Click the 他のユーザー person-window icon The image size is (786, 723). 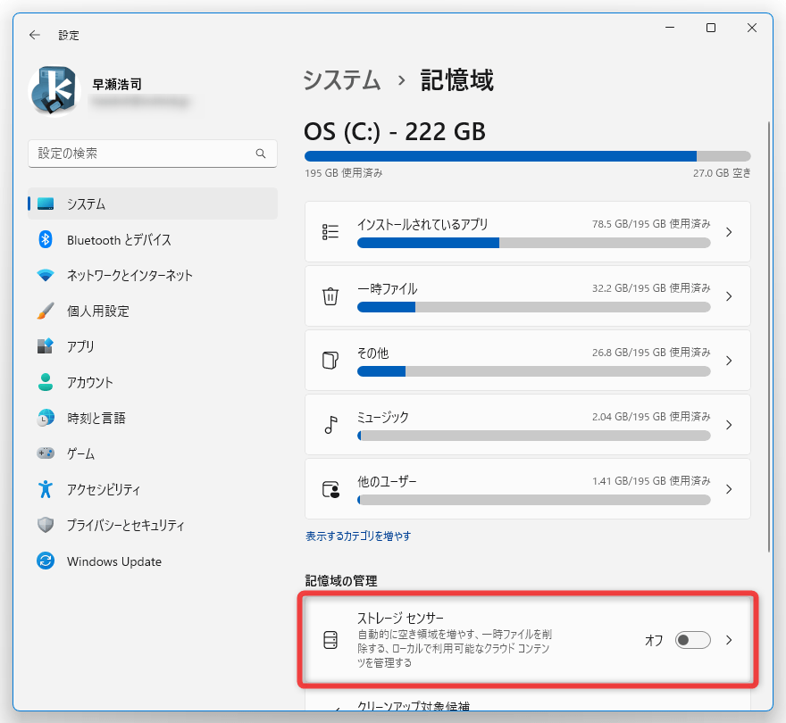tap(330, 489)
